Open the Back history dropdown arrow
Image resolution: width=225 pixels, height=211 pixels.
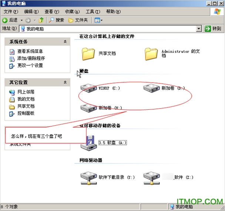click(x=22, y=20)
